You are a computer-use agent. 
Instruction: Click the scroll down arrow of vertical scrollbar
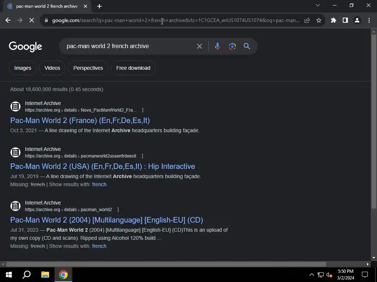coord(374,258)
